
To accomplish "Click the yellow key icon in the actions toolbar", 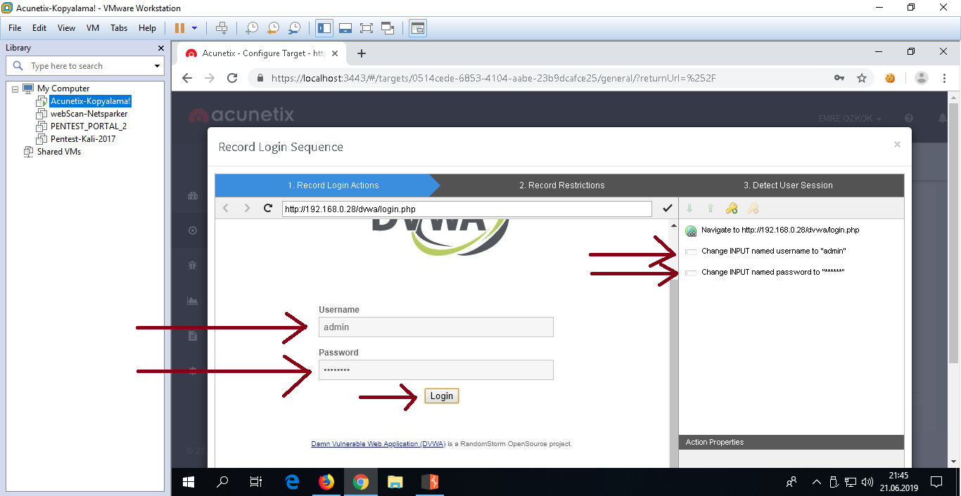I will [732, 208].
